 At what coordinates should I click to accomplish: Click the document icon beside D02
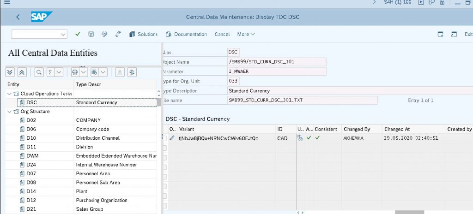[x=22, y=120]
